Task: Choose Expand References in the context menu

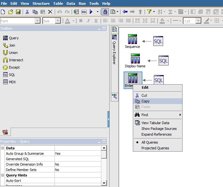Action: [x=158, y=134]
